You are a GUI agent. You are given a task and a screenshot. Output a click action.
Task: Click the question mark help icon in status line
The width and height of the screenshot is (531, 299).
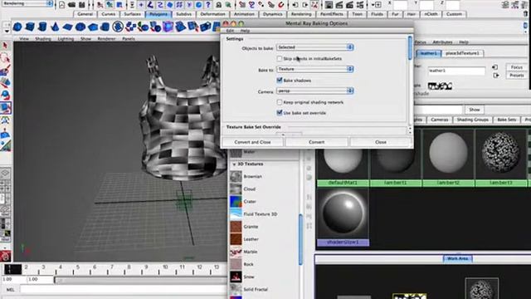208,5
